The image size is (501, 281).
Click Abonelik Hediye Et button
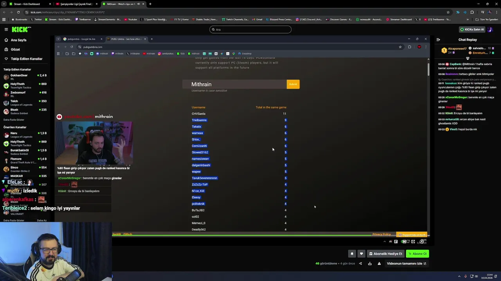pos(386,254)
